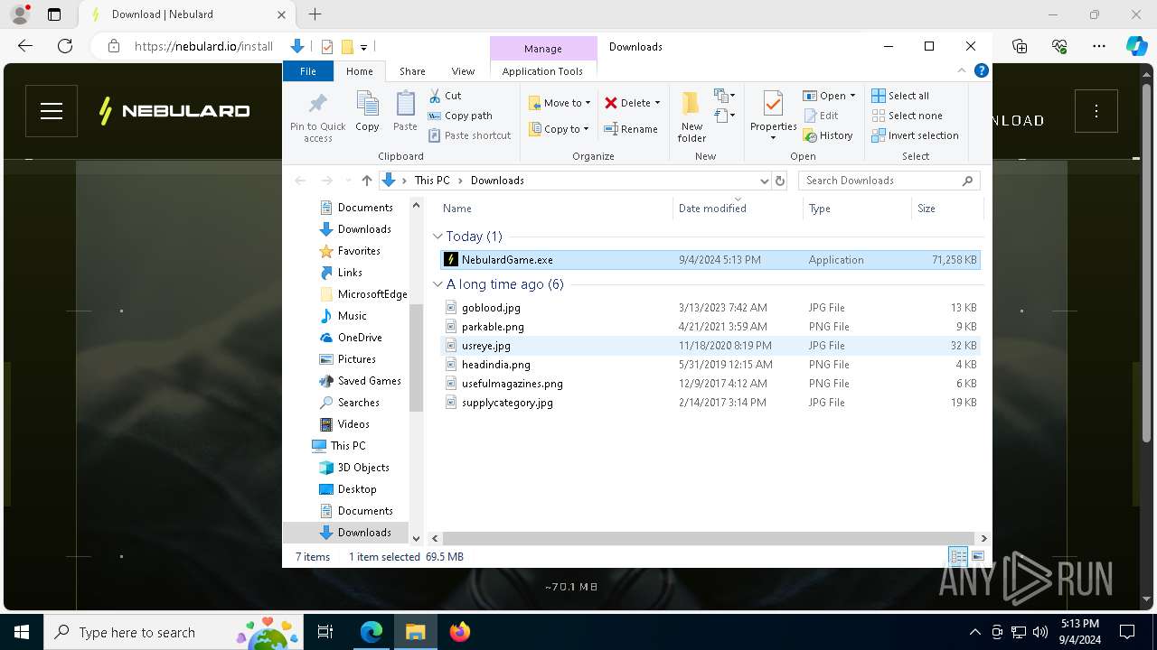The width and height of the screenshot is (1157, 650).
Task: Click Pin to Quick access icon
Action: tap(317, 103)
